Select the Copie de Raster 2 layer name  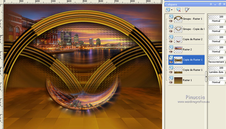click(192, 39)
